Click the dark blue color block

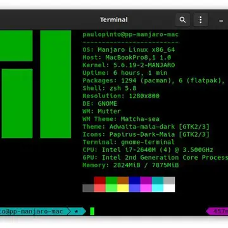tap(134, 180)
